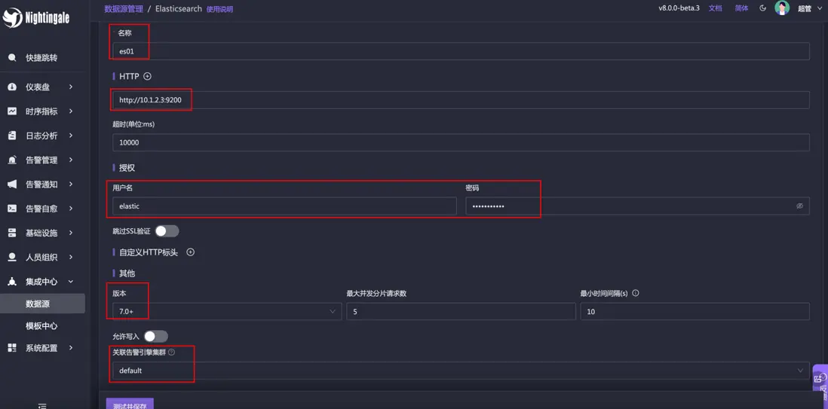
Task: Click the 日志分析 document icon
Action: click(x=12, y=136)
